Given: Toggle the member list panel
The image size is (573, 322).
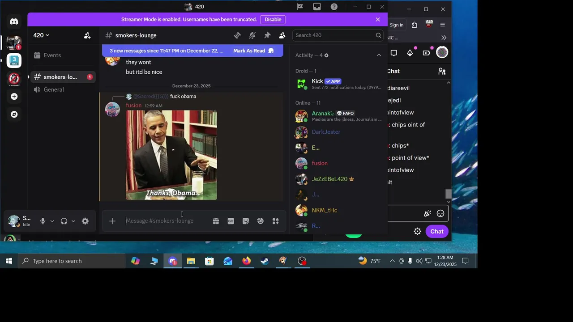Looking at the screenshot, I should tap(282, 35).
